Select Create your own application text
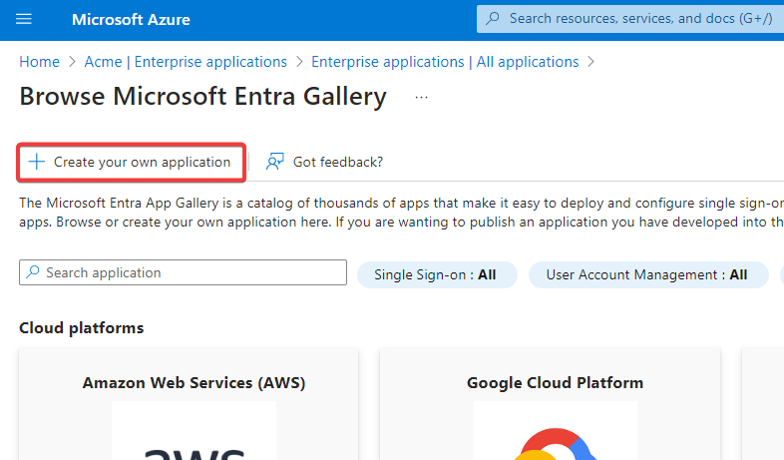 [142, 162]
